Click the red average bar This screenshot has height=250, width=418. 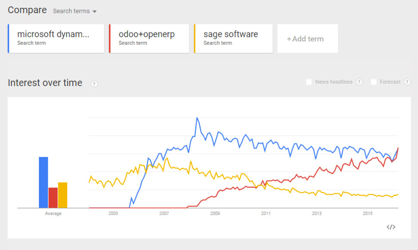53,197
